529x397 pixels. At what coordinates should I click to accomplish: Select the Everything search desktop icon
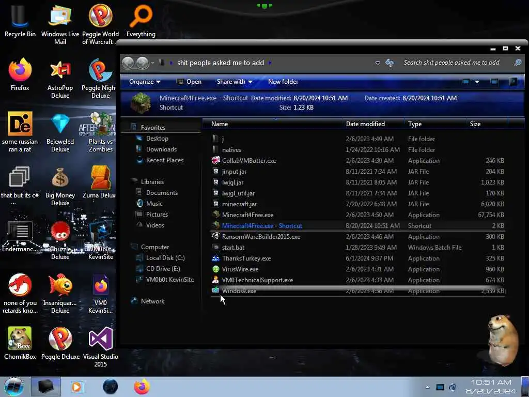(x=141, y=21)
